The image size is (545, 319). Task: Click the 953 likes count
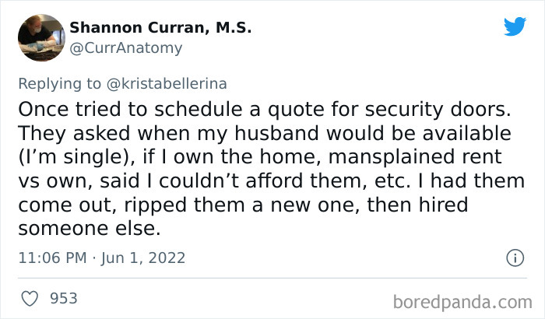point(62,298)
